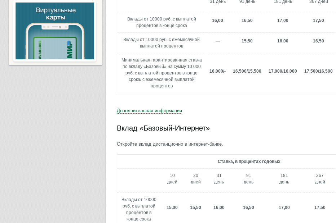Click the 17,000/16,000 rate cell for 181 день

click(x=283, y=71)
